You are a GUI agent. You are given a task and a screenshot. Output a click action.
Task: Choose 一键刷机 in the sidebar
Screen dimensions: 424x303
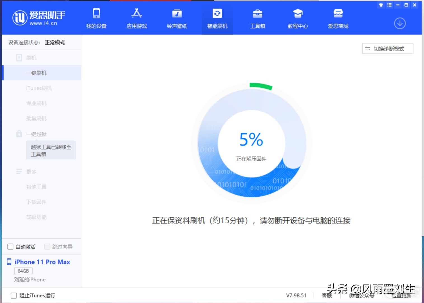(x=41, y=73)
